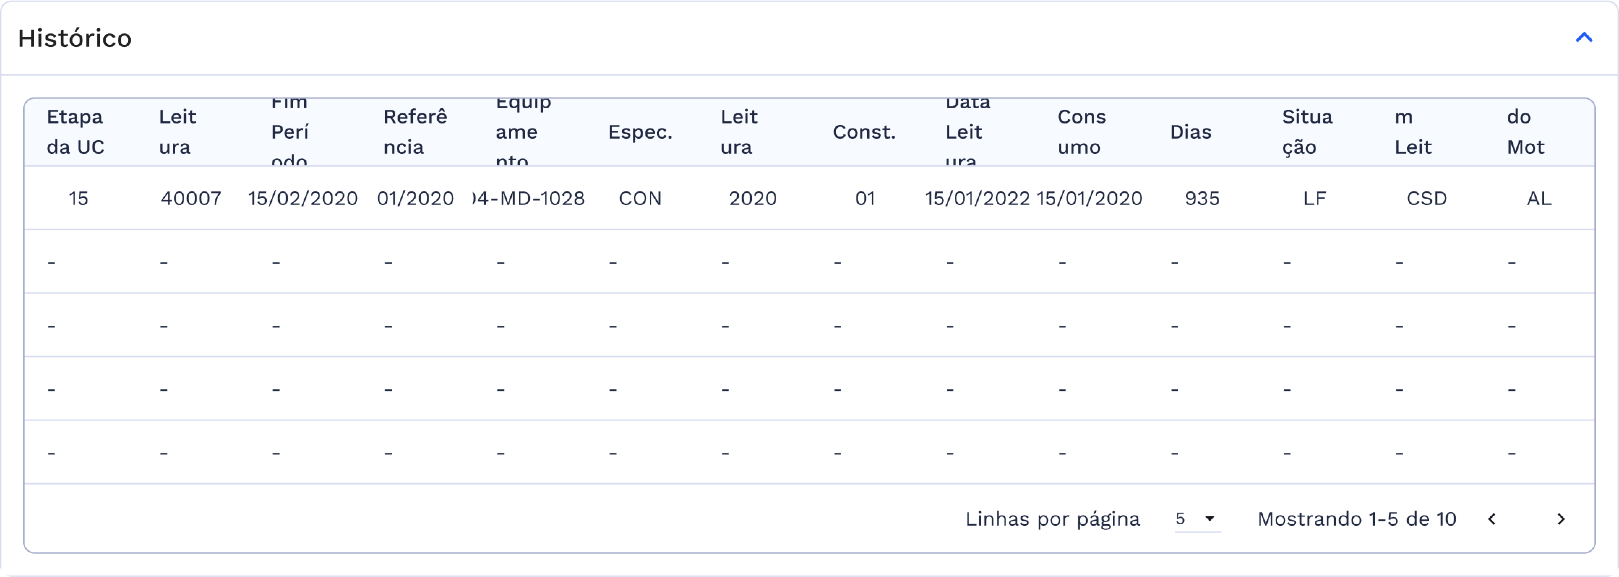Open the Linhas por página dropdown
Screen dimensions: 1619x577
(1194, 520)
